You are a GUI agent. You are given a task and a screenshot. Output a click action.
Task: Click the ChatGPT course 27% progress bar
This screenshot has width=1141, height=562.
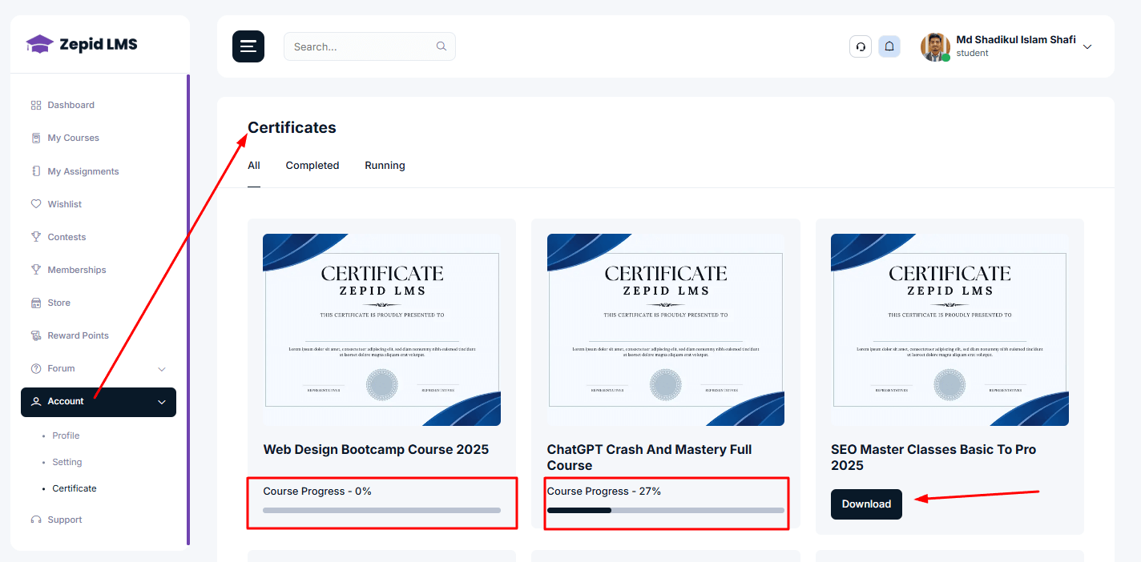[x=665, y=510]
